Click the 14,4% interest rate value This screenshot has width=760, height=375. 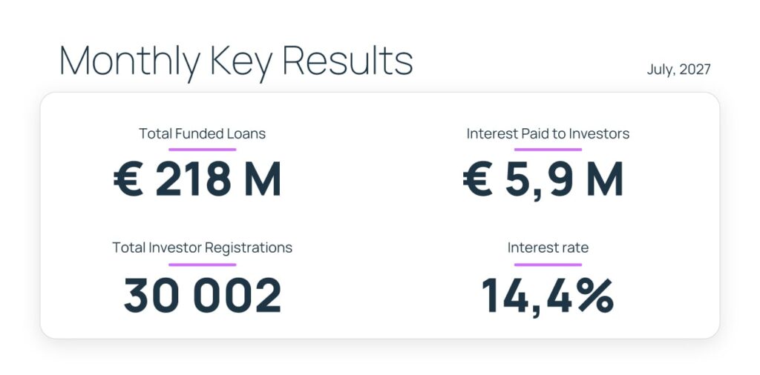coord(548,296)
